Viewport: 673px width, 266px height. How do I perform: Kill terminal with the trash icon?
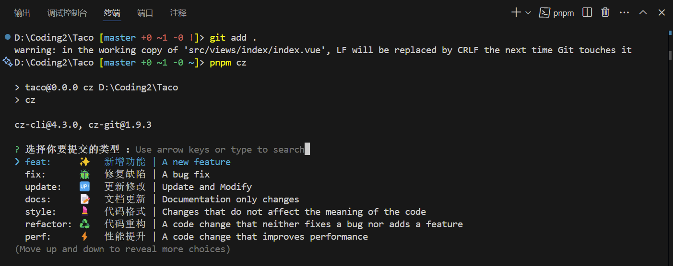(x=605, y=13)
